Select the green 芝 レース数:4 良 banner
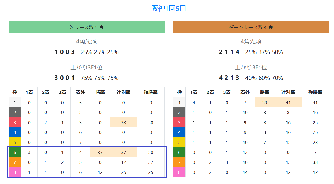Image resolution: width=334 pixels, height=184 pixels. click(87, 27)
